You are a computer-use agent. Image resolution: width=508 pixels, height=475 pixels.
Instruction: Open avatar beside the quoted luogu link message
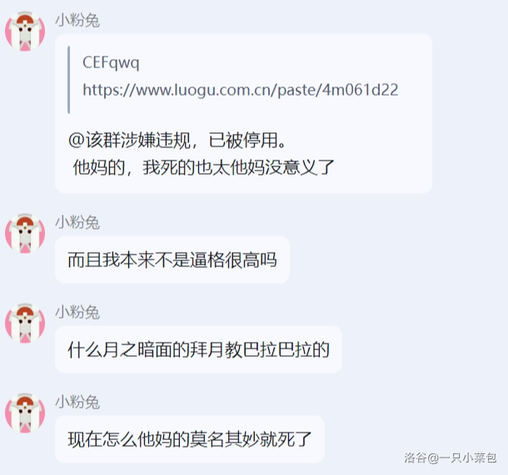[25, 32]
